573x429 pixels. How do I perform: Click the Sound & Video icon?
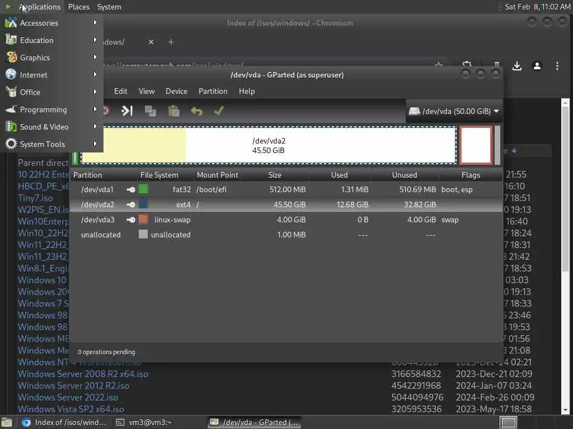[11, 127]
